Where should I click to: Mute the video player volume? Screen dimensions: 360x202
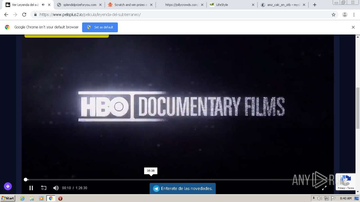pos(56,188)
